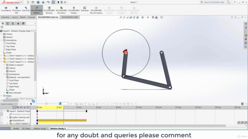Image resolution: width=248 pixels, height=139 pixels.
Task: Click the Search SOLIDWORKS Help field
Action: (x=214, y=2)
